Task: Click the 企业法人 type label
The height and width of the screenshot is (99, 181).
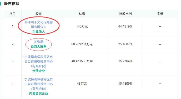Action: pos(39,31)
